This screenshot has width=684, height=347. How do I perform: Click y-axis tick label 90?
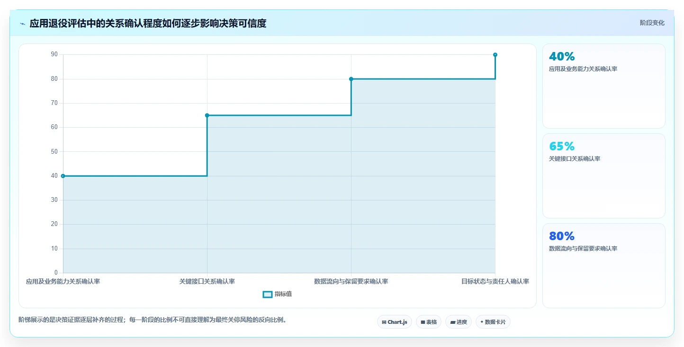(x=54, y=54)
